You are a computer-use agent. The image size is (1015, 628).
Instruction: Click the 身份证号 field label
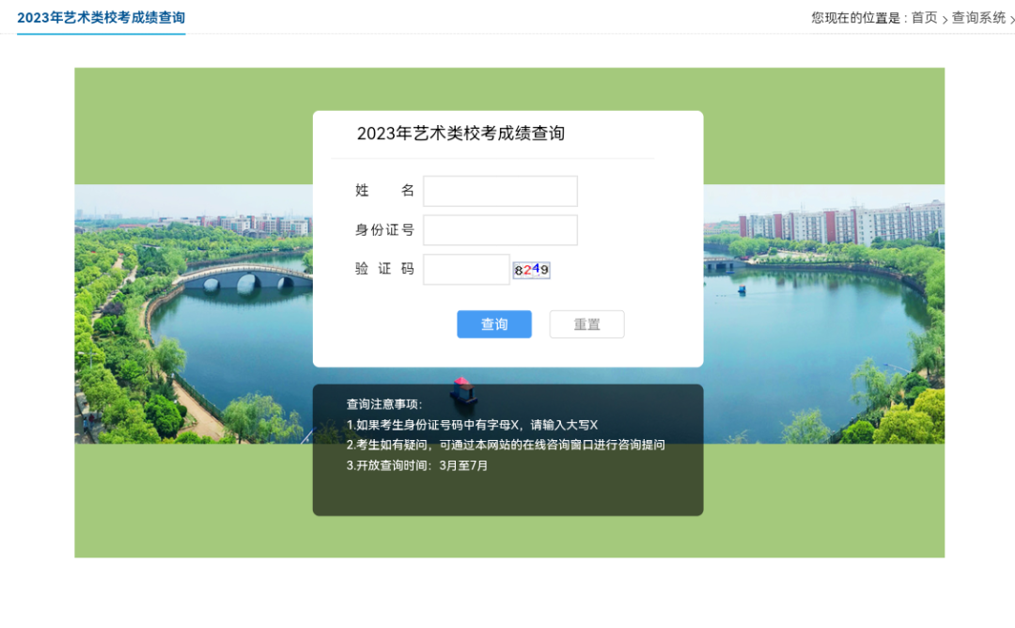click(384, 229)
